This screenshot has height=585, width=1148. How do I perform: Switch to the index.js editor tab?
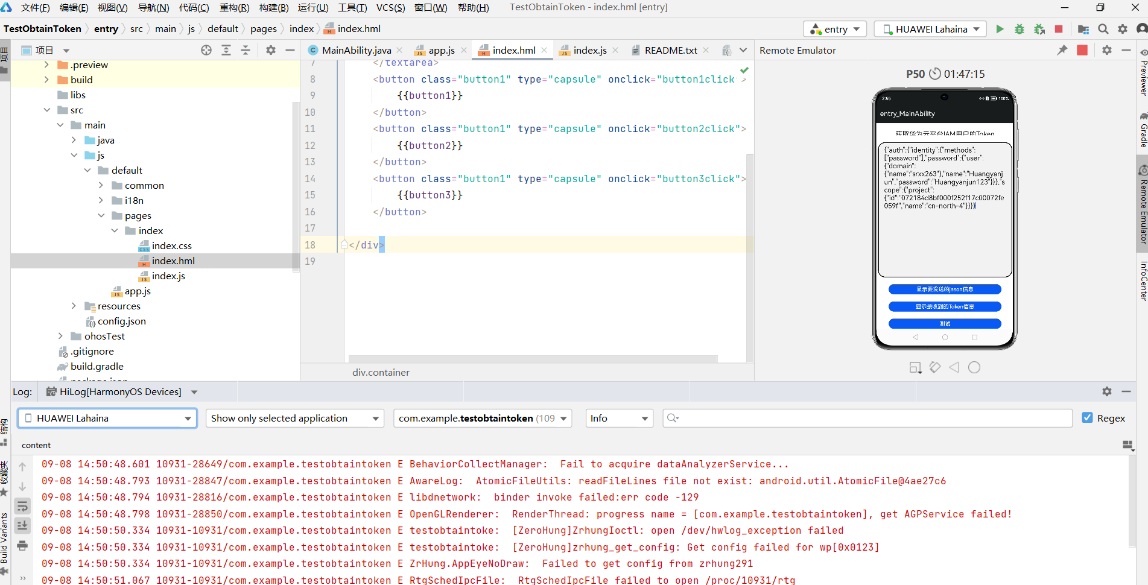pyautogui.click(x=590, y=51)
